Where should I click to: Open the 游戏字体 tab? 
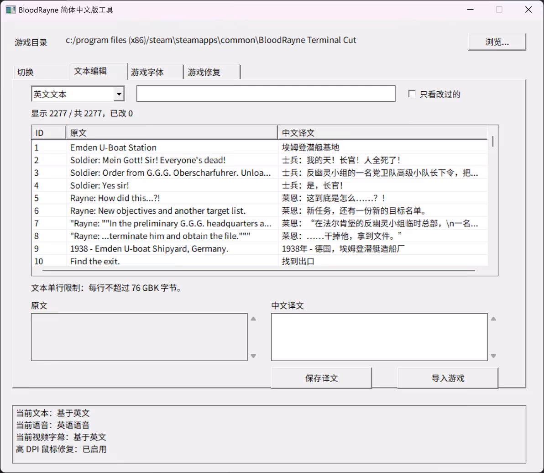point(155,72)
